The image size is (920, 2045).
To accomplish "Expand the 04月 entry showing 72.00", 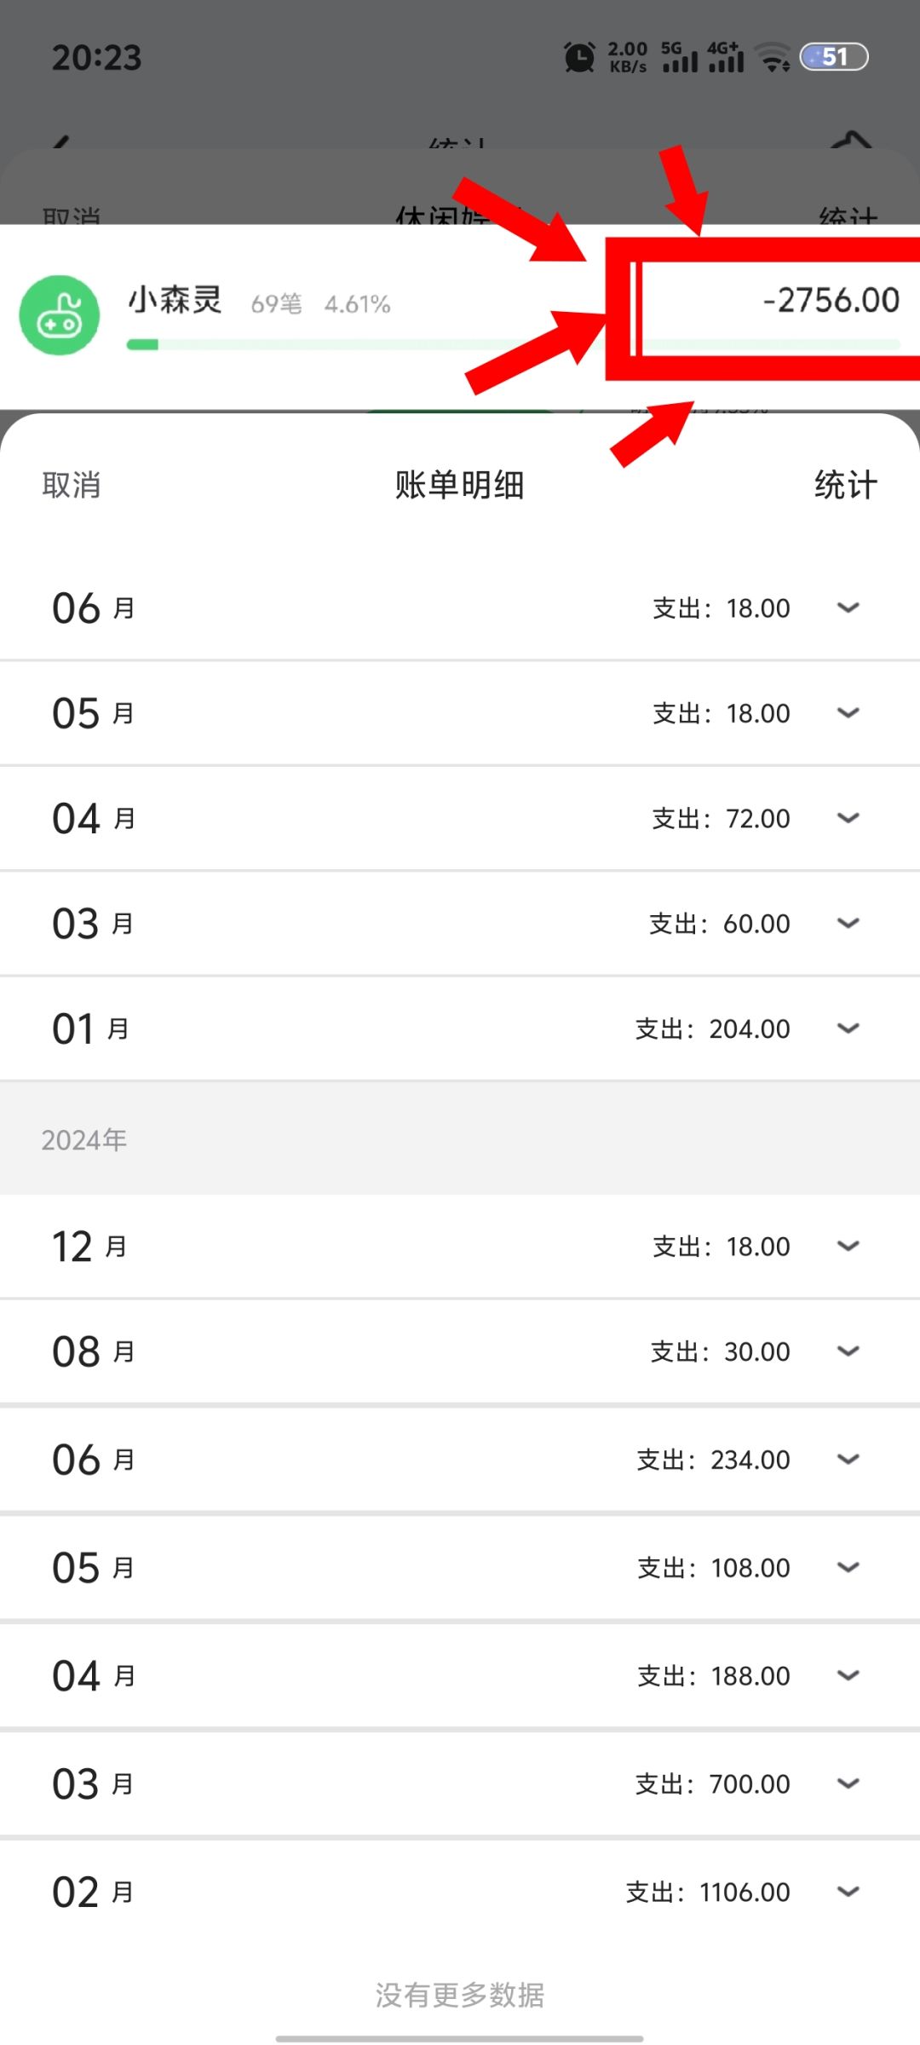I will [x=848, y=818].
